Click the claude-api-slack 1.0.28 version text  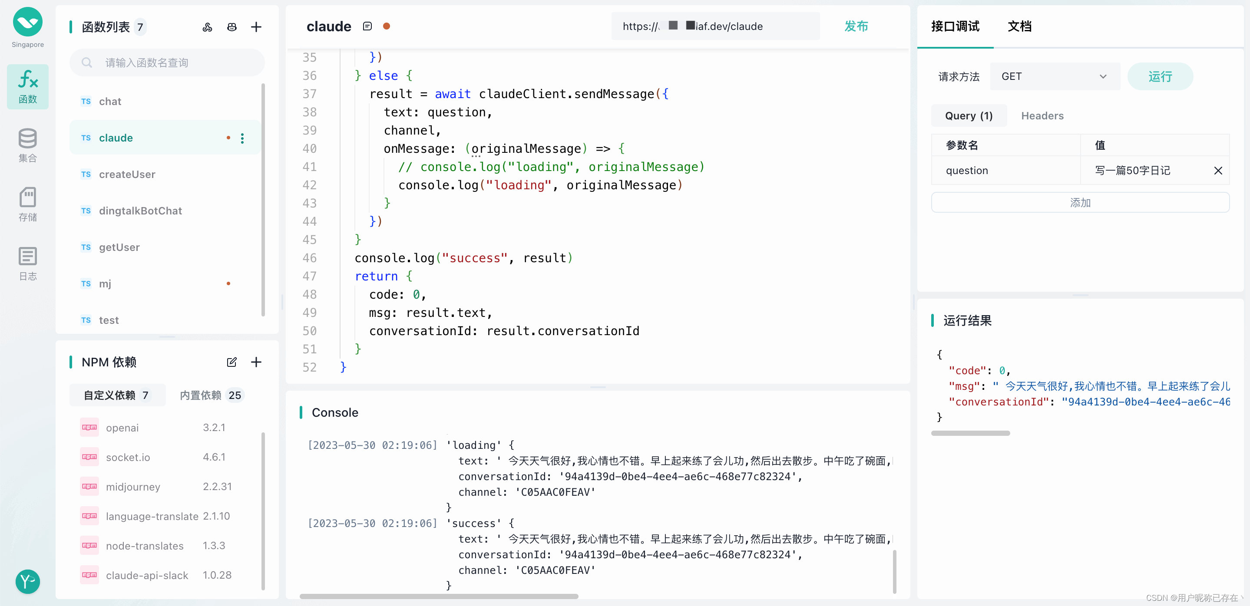(x=217, y=575)
